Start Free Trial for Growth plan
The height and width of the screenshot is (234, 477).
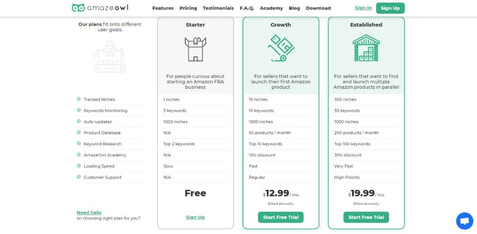coord(281,217)
